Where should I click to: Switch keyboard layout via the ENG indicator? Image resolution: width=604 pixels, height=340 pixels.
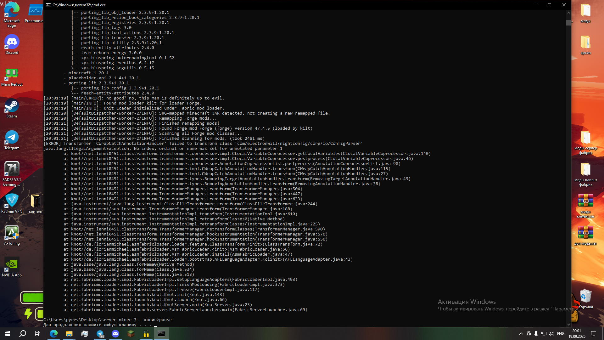click(x=561, y=334)
